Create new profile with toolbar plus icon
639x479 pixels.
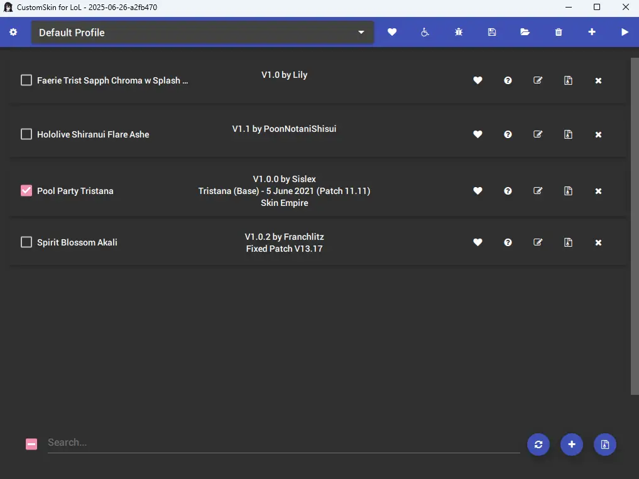pos(592,32)
